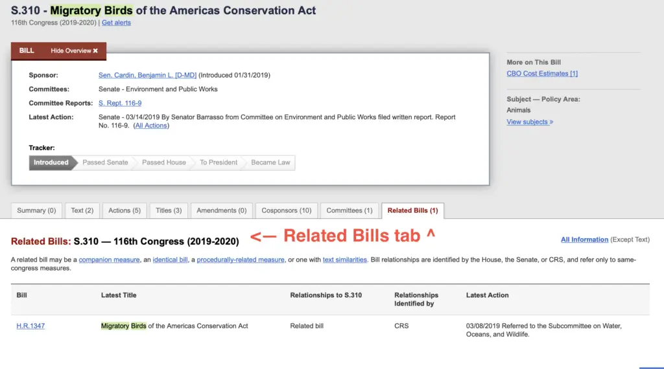Expand View subjects link
The image size is (664, 369).
click(x=530, y=122)
